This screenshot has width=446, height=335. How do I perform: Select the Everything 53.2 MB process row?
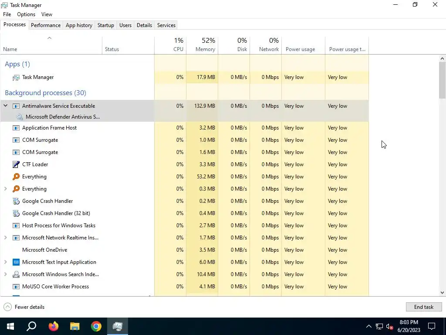[x=184, y=177]
